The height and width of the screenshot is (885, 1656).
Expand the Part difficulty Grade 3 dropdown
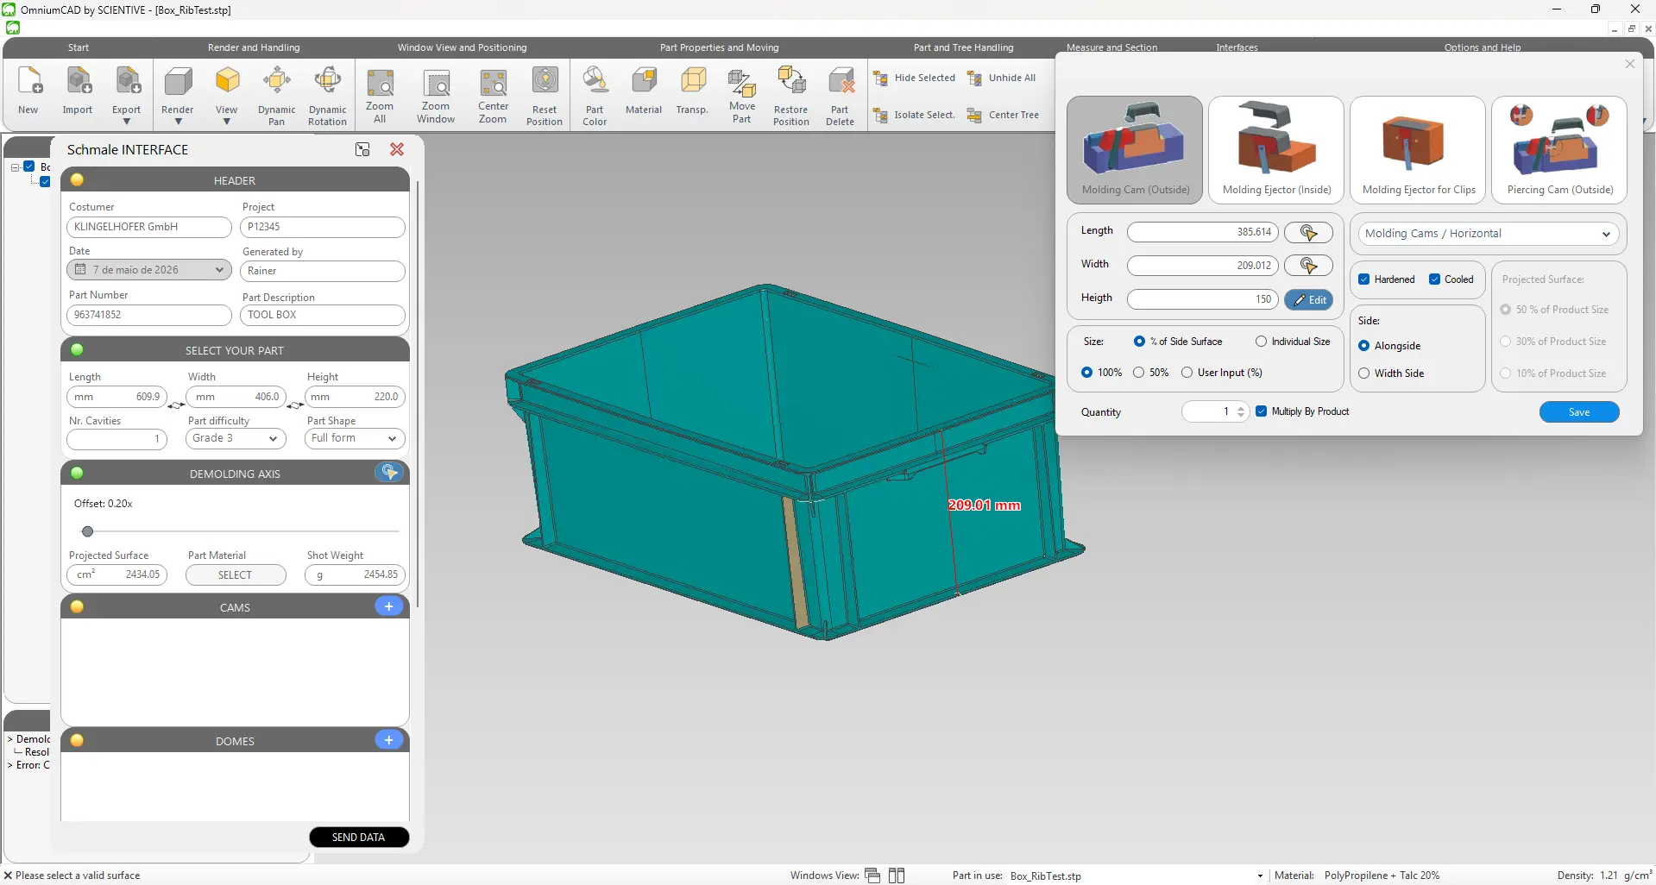[236, 438]
